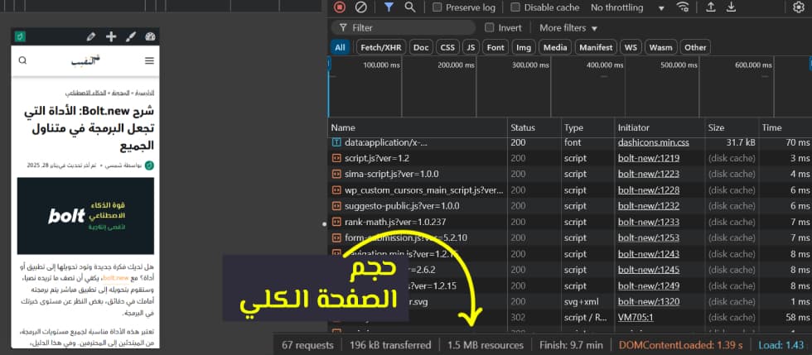Open initiator link dashicons.min.css
Image resolution: width=812 pixels, height=355 pixels.
click(x=653, y=142)
